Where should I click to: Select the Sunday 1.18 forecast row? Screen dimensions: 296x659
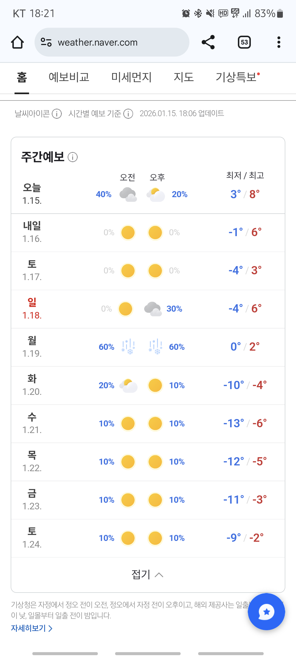click(148, 309)
